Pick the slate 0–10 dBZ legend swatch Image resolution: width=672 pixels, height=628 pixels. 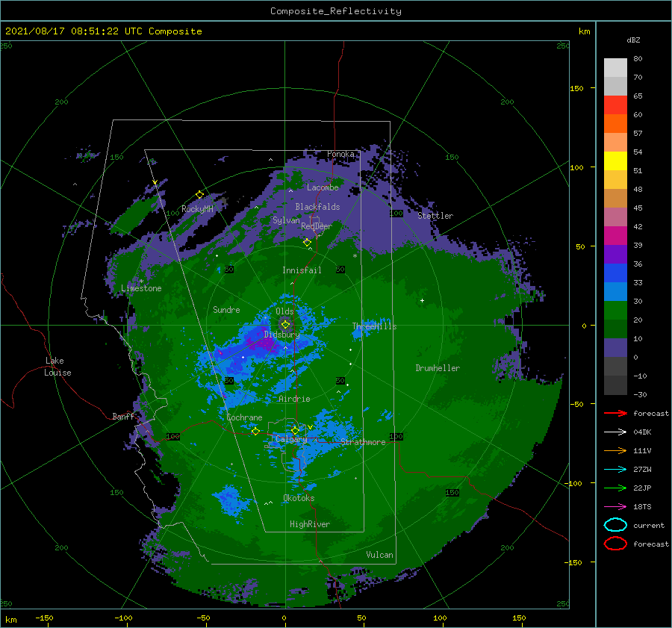click(x=615, y=348)
